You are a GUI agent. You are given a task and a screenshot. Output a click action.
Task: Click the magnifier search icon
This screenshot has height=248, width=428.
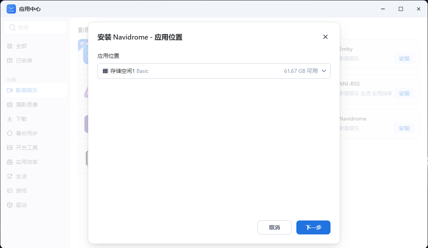pyautogui.click(x=12, y=28)
